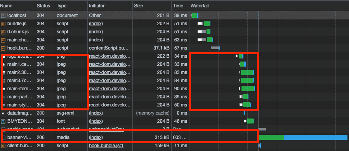Open the main-part… request name
This screenshot has width=349, height=151.
coord(19,97)
